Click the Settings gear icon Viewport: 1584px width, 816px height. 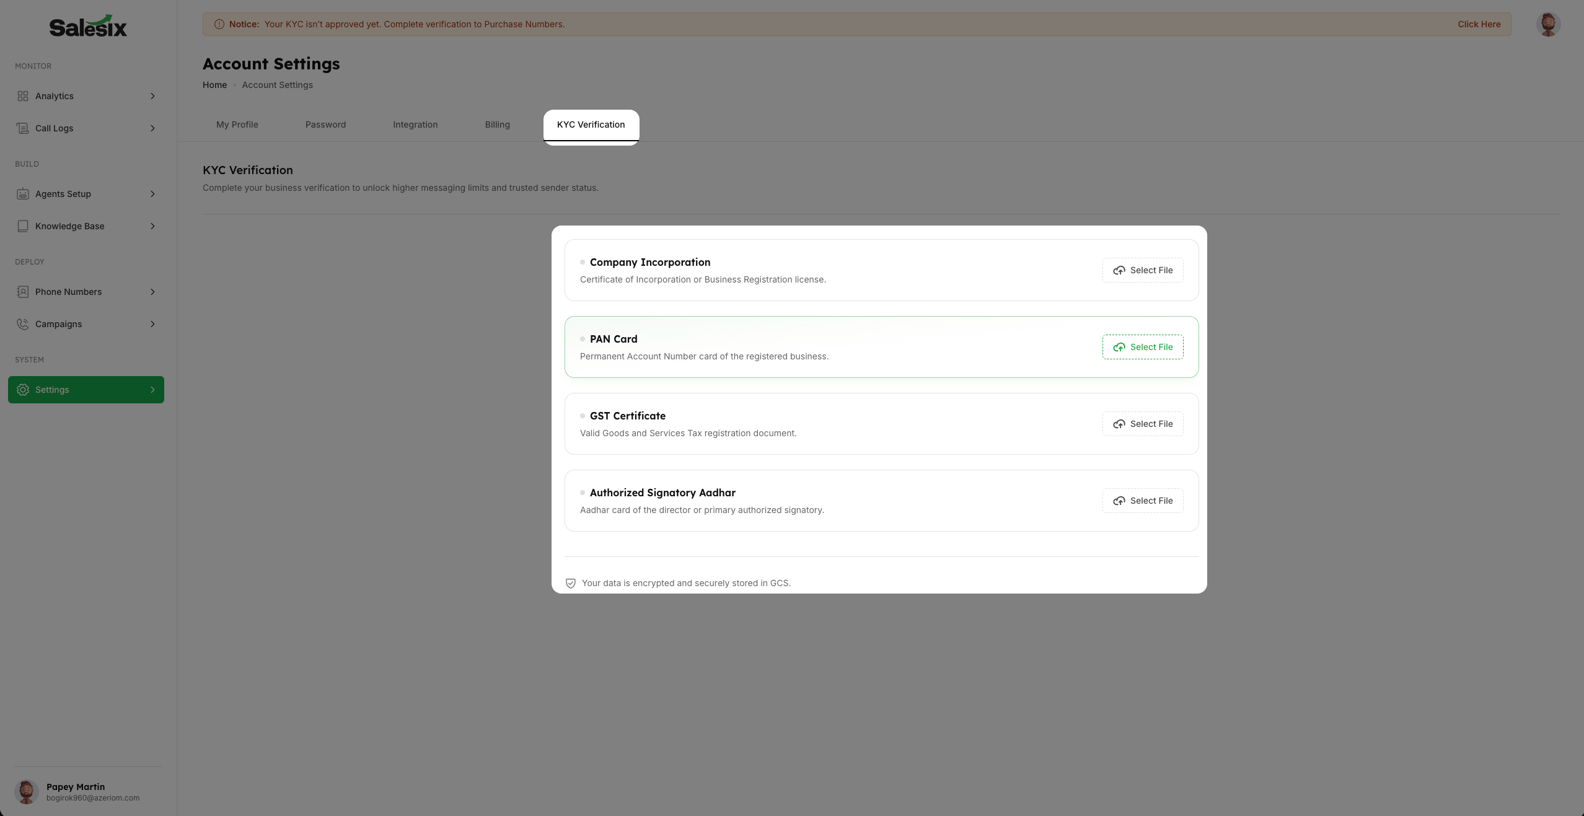(x=23, y=390)
